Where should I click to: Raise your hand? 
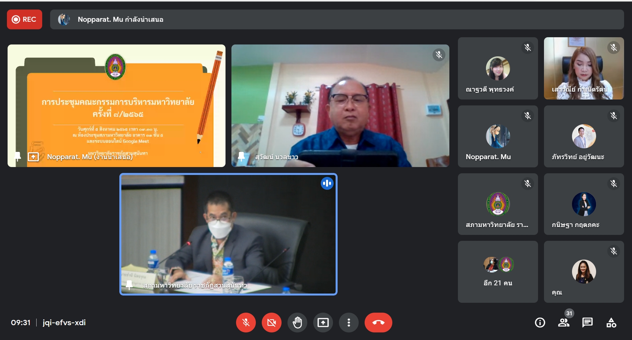[x=297, y=322]
